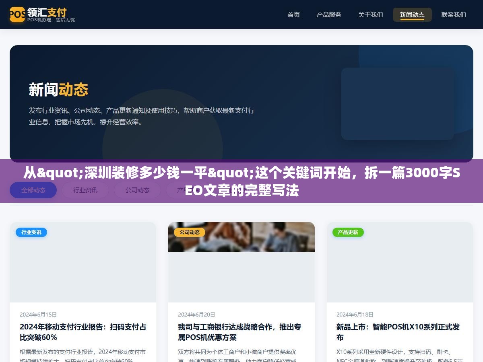The image size is (483, 362).
Task: Click the date 2024年6月18日
Action: (355, 315)
